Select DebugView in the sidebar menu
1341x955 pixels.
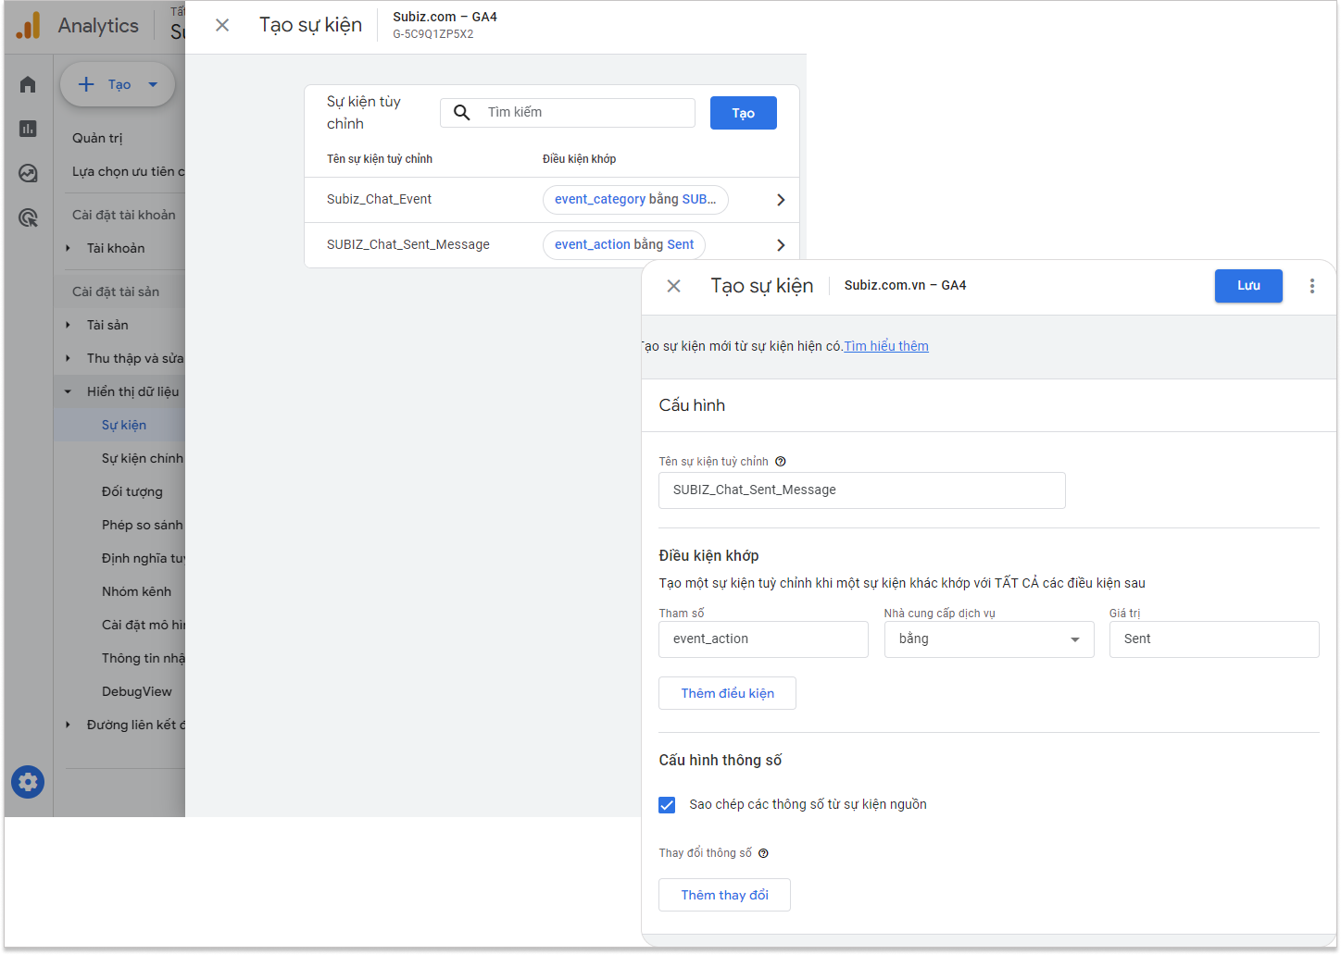[137, 691]
